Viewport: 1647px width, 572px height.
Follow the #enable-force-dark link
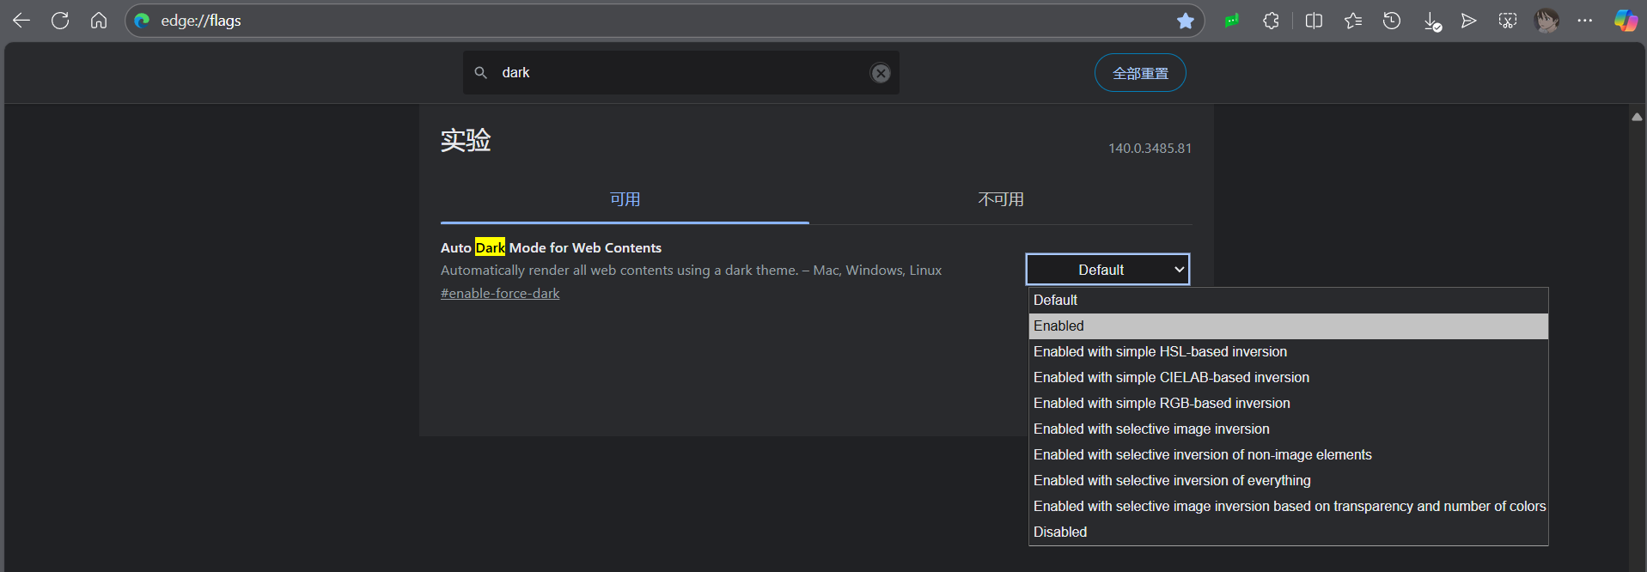click(x=500, y=294)
